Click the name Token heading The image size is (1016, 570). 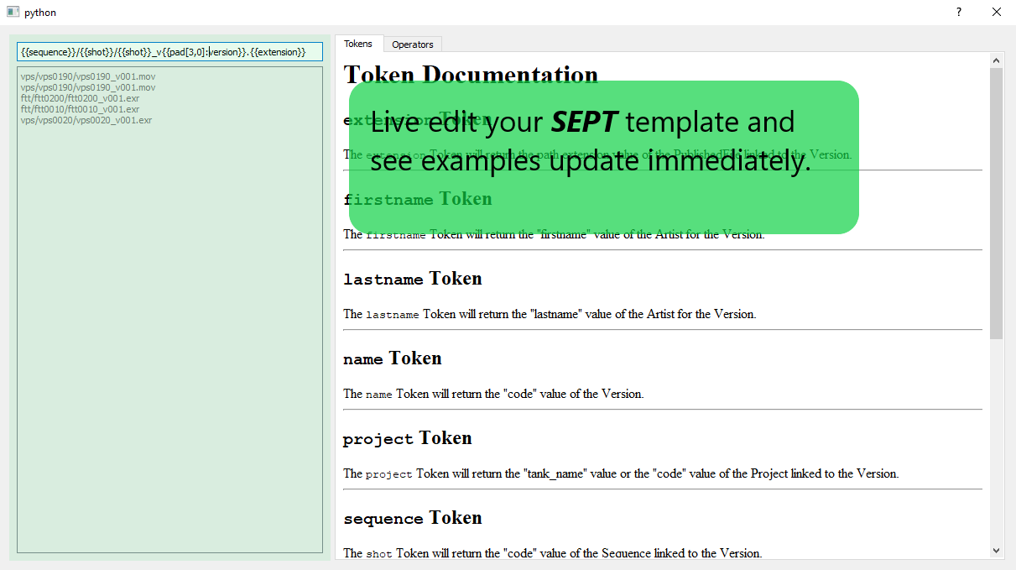tap(392, 358)
